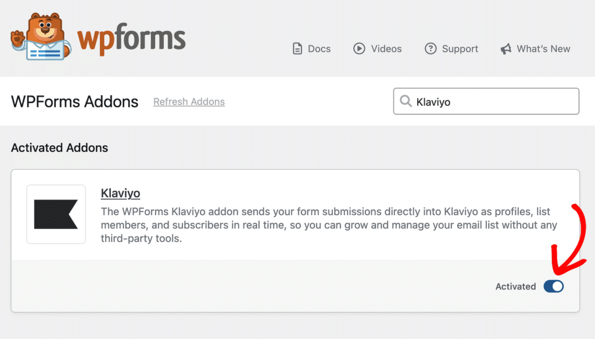
Task: Click the Support question mark icon
Action: (431, 49)
